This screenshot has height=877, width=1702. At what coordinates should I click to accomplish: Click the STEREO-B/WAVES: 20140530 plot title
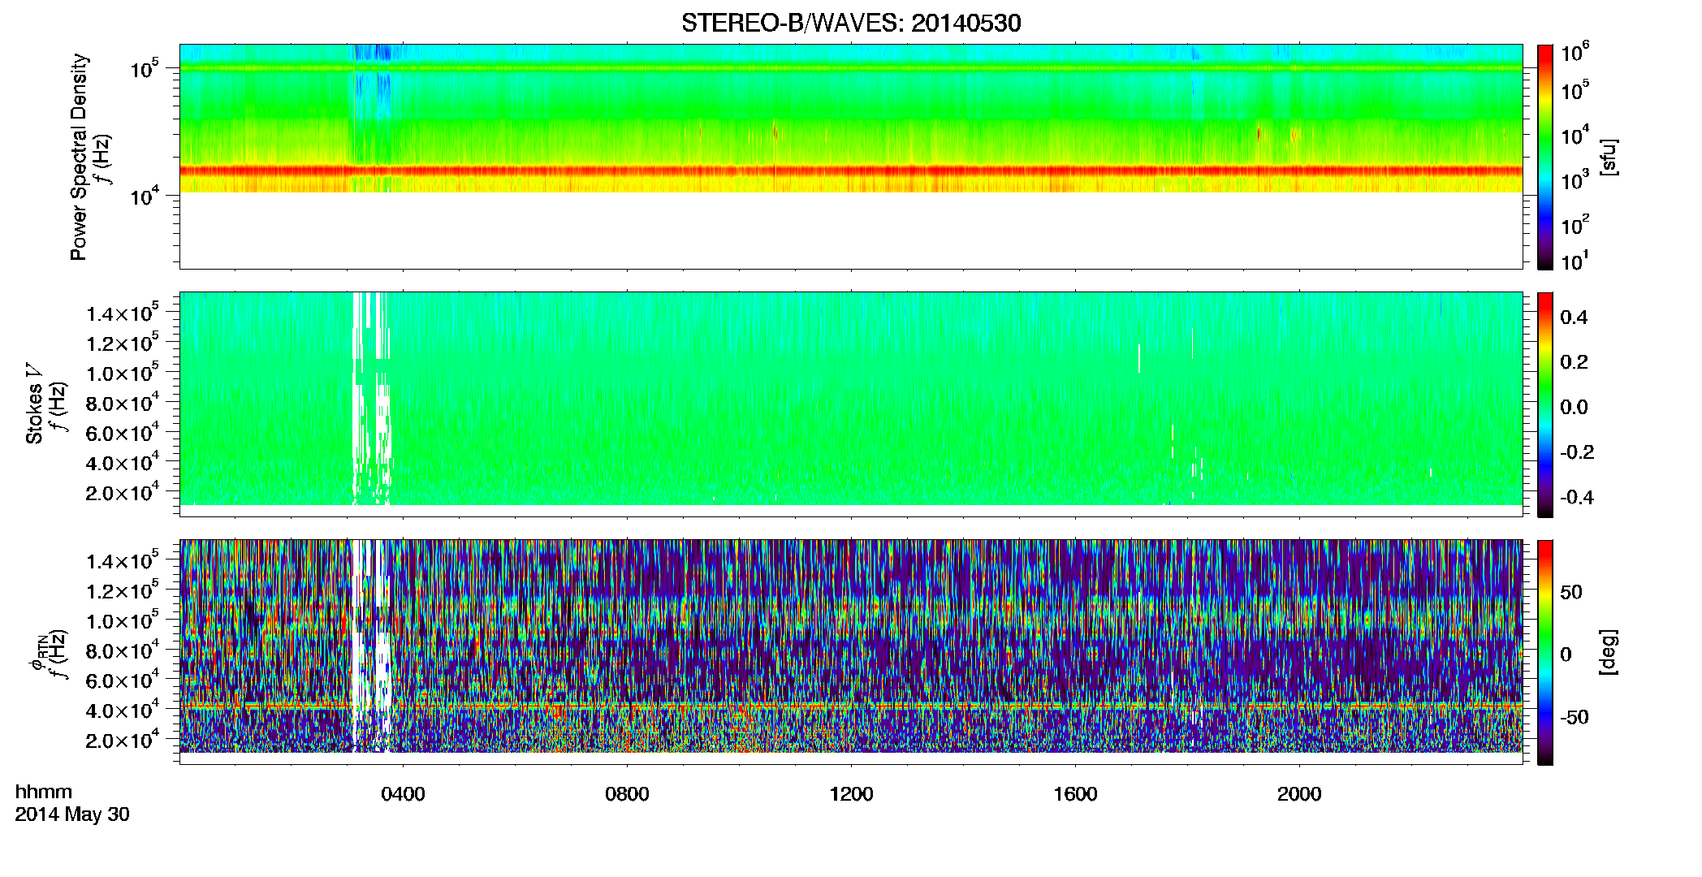click(x=851, y=23)
